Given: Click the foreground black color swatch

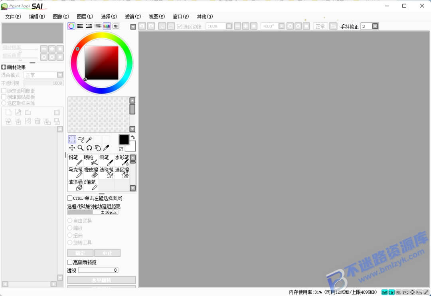Looking at the screenshot, I should tap(124, 140).
